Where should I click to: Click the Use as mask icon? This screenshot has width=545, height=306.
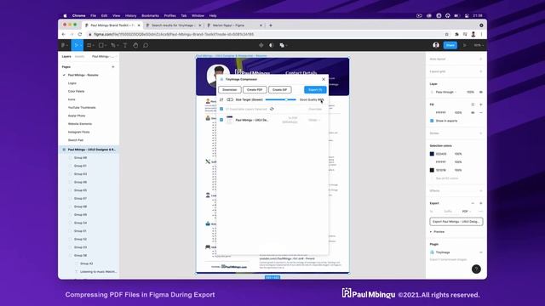[272, 45]
